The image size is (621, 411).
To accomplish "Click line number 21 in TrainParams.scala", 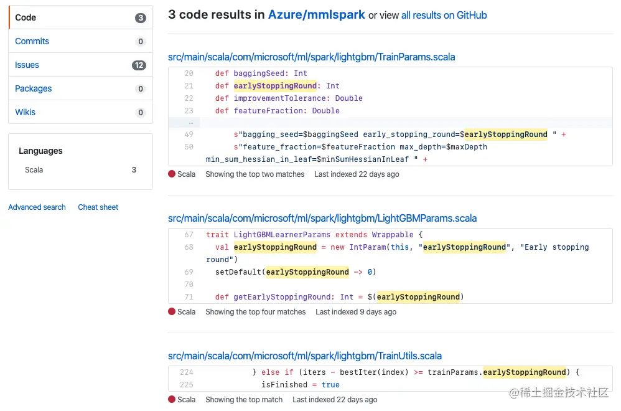I will coord(189,85).
